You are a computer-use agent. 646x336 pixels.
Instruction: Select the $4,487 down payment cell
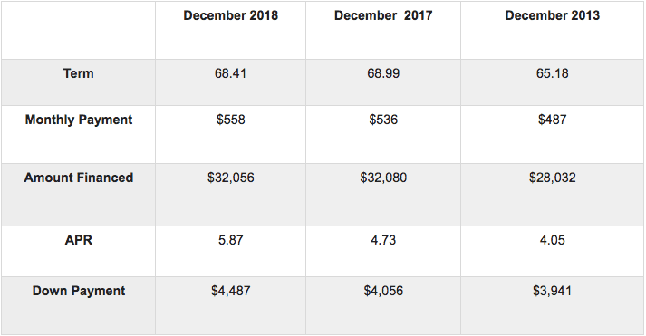[x=231, y=291]
